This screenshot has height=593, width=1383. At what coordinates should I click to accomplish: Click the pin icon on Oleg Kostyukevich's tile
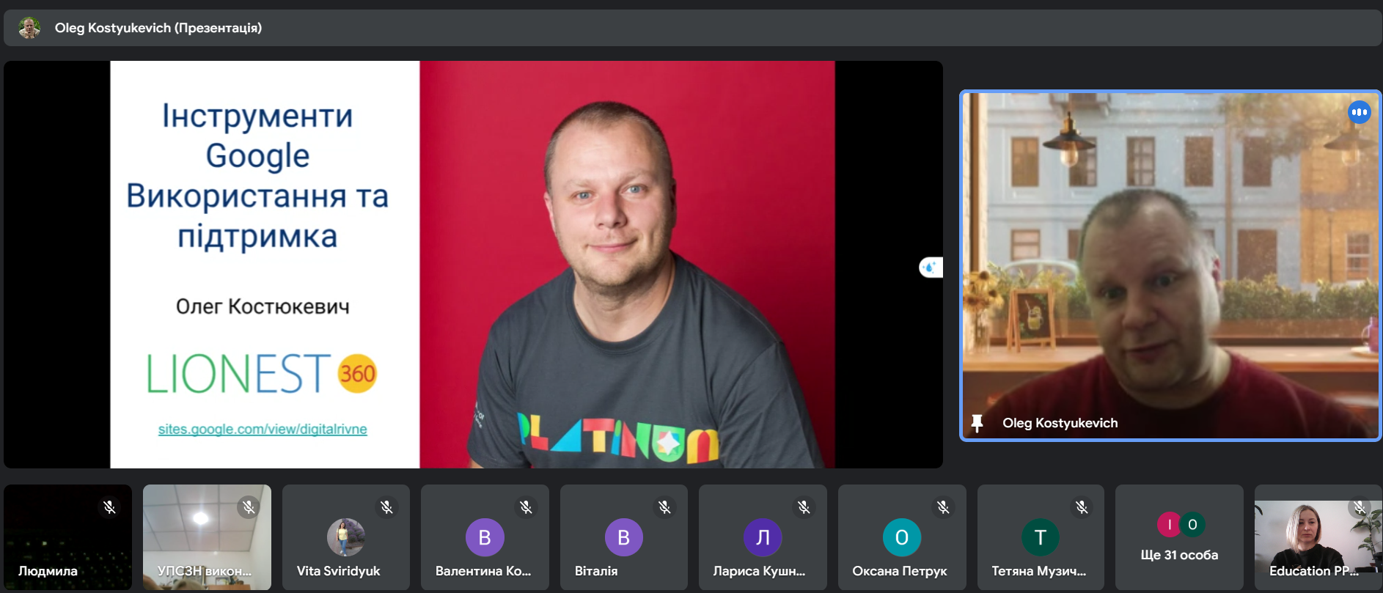976,423
